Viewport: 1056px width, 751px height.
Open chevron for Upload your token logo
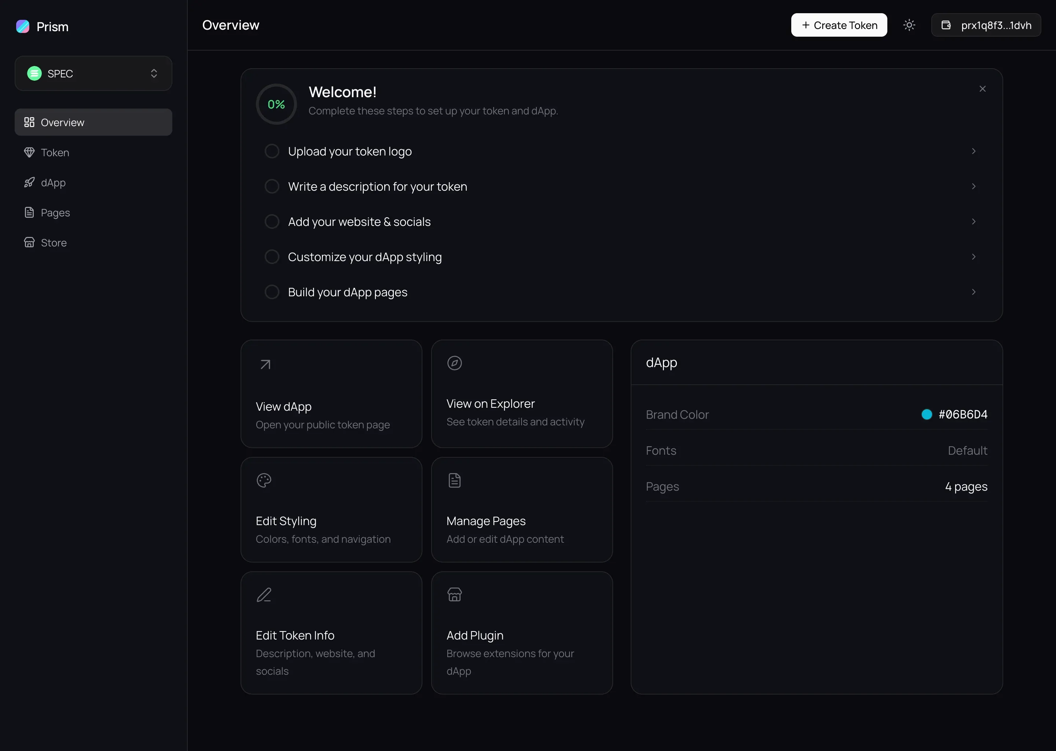pos(974,151)
